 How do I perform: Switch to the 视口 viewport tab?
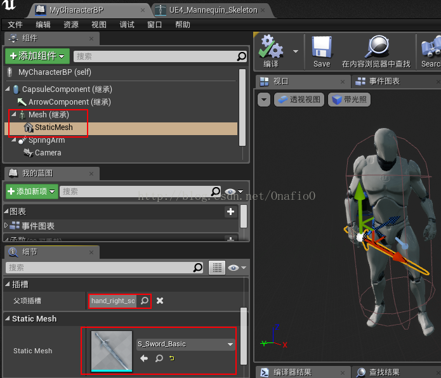point(302,82)
